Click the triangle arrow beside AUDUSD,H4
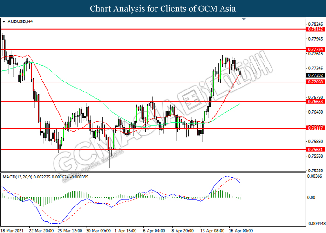This screenshot has height=233, width=326. point(4,22)
